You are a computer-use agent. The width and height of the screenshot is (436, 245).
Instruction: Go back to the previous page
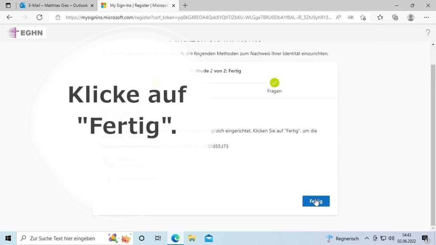click(9, 17)
